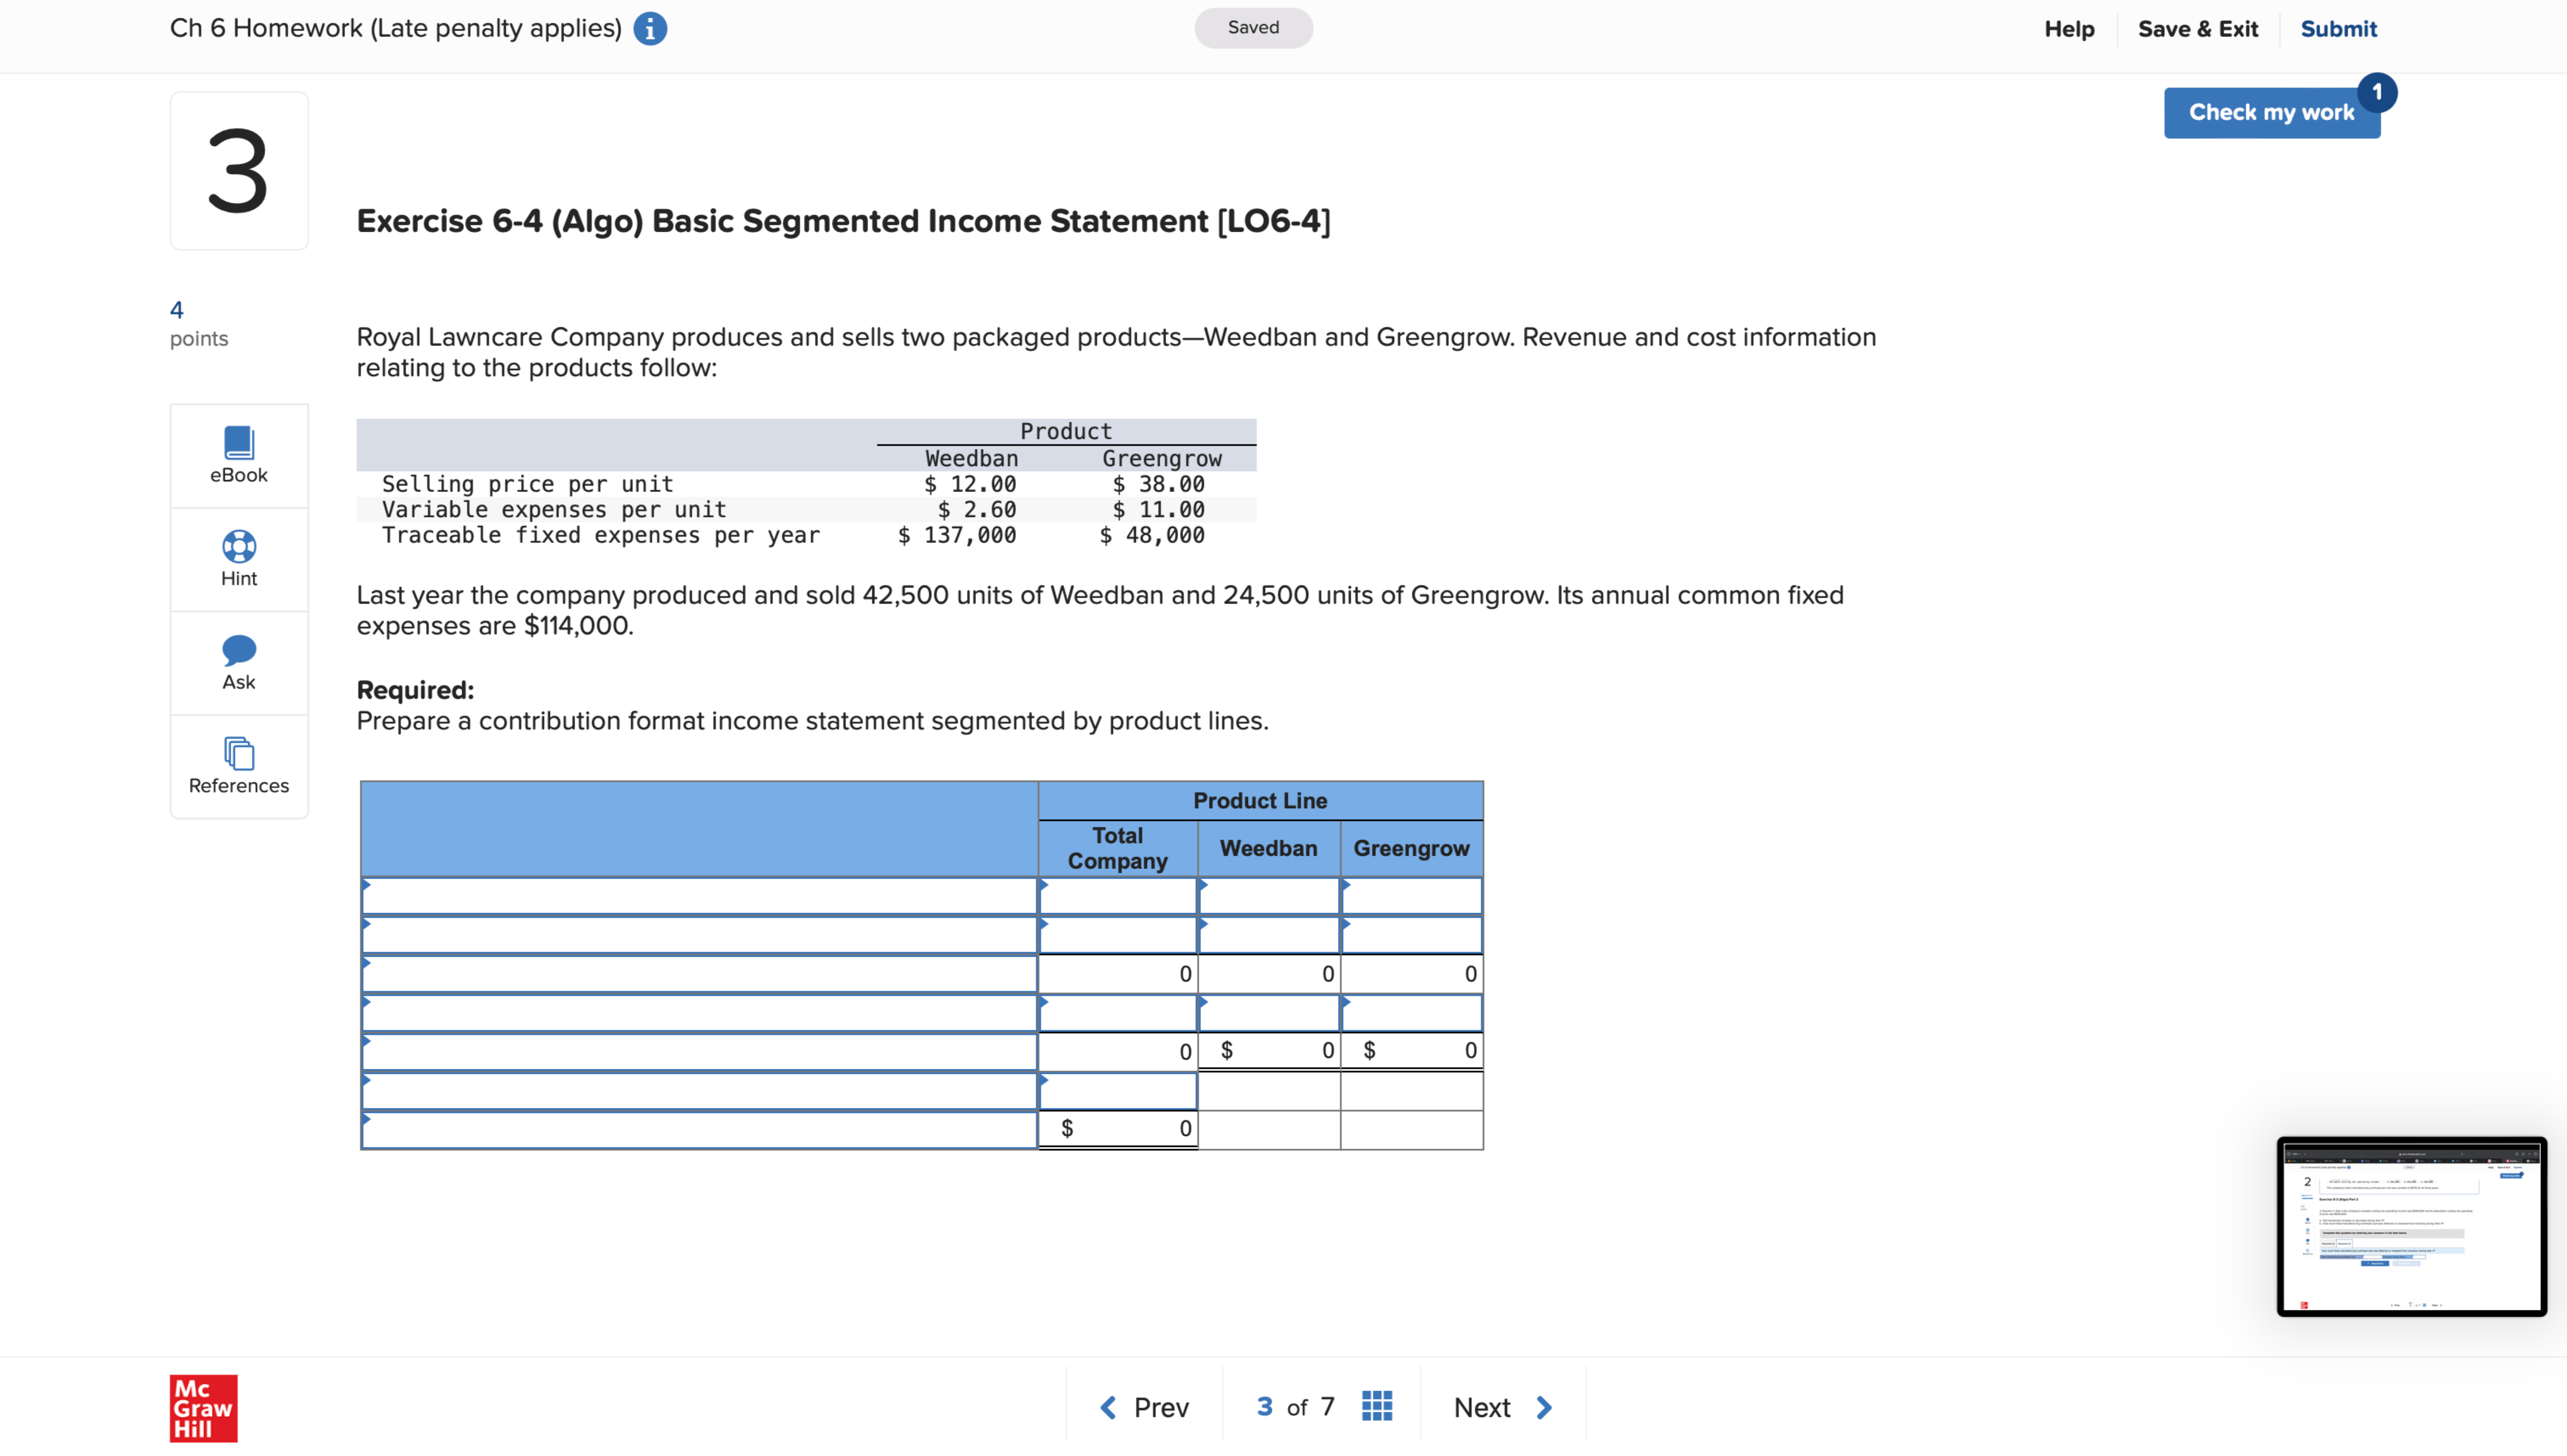Click the Check my work button
Viewport: 2567px width, 1456px height.
[2271, 112]
